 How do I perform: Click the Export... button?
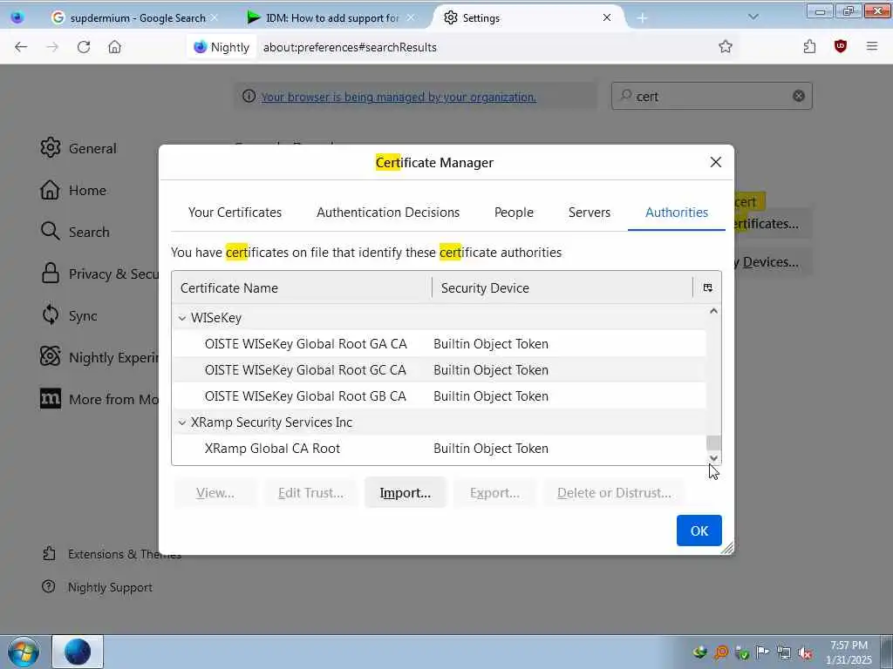point(494,493)
